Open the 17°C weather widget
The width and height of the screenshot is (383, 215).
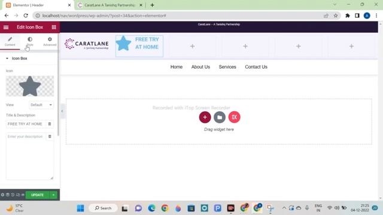click(x=15, y=208)
